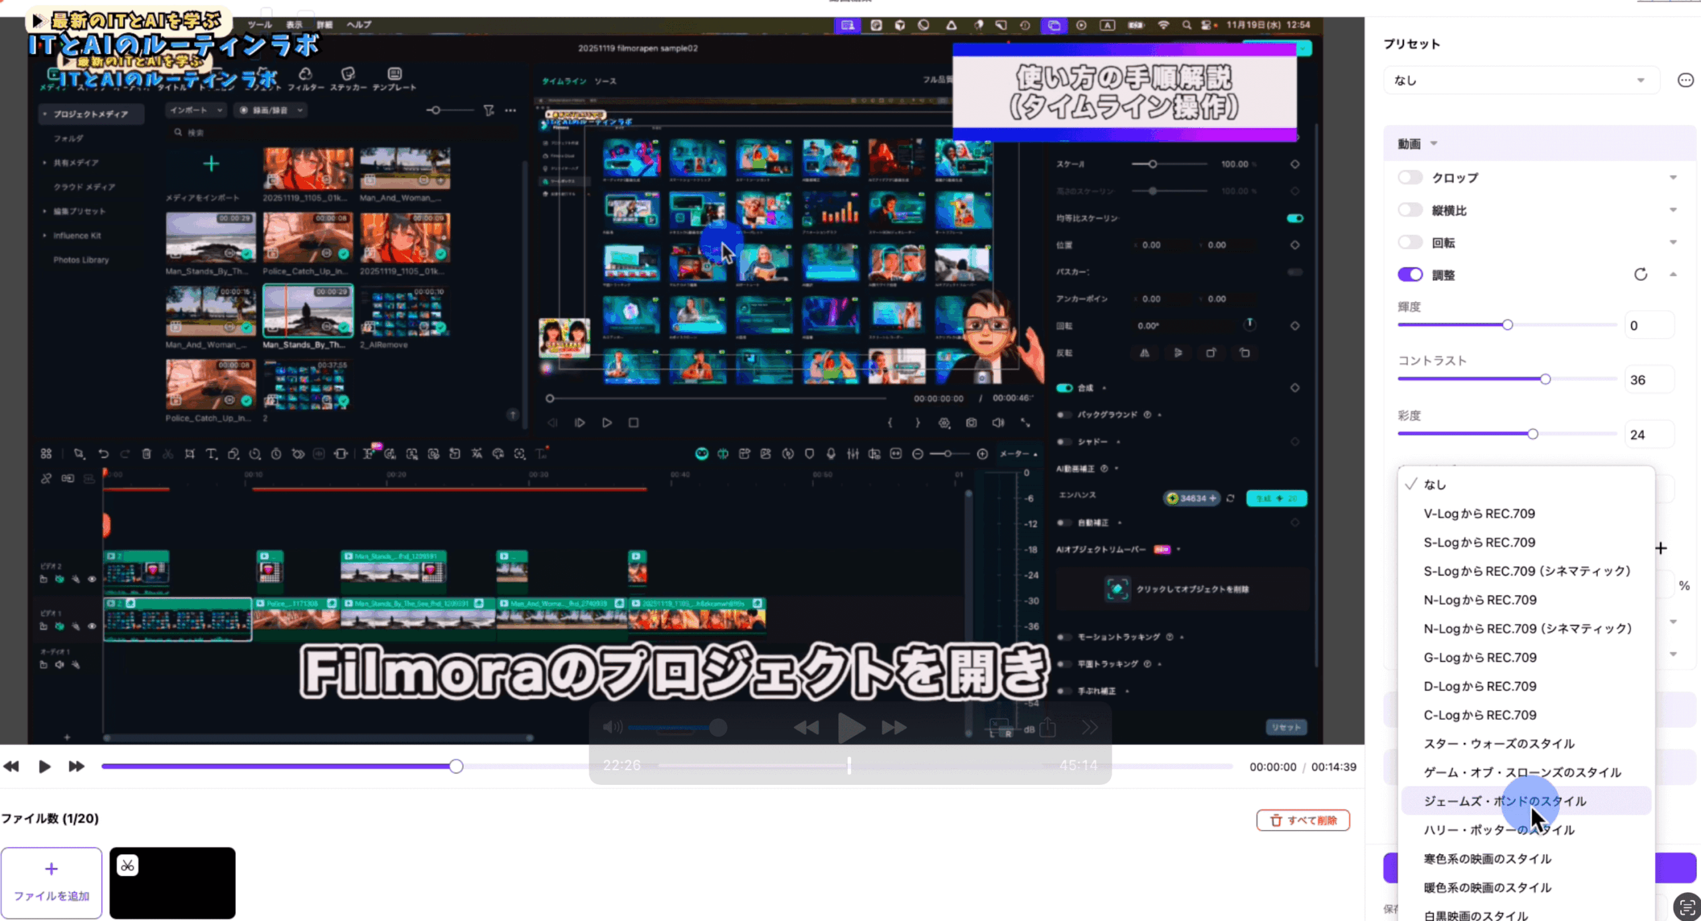Image resolution: width=1701 pixels, height=921 pixels.
Task: Enable the 回転 toggle in the right panel
Action: click(x=1411, y=242)
